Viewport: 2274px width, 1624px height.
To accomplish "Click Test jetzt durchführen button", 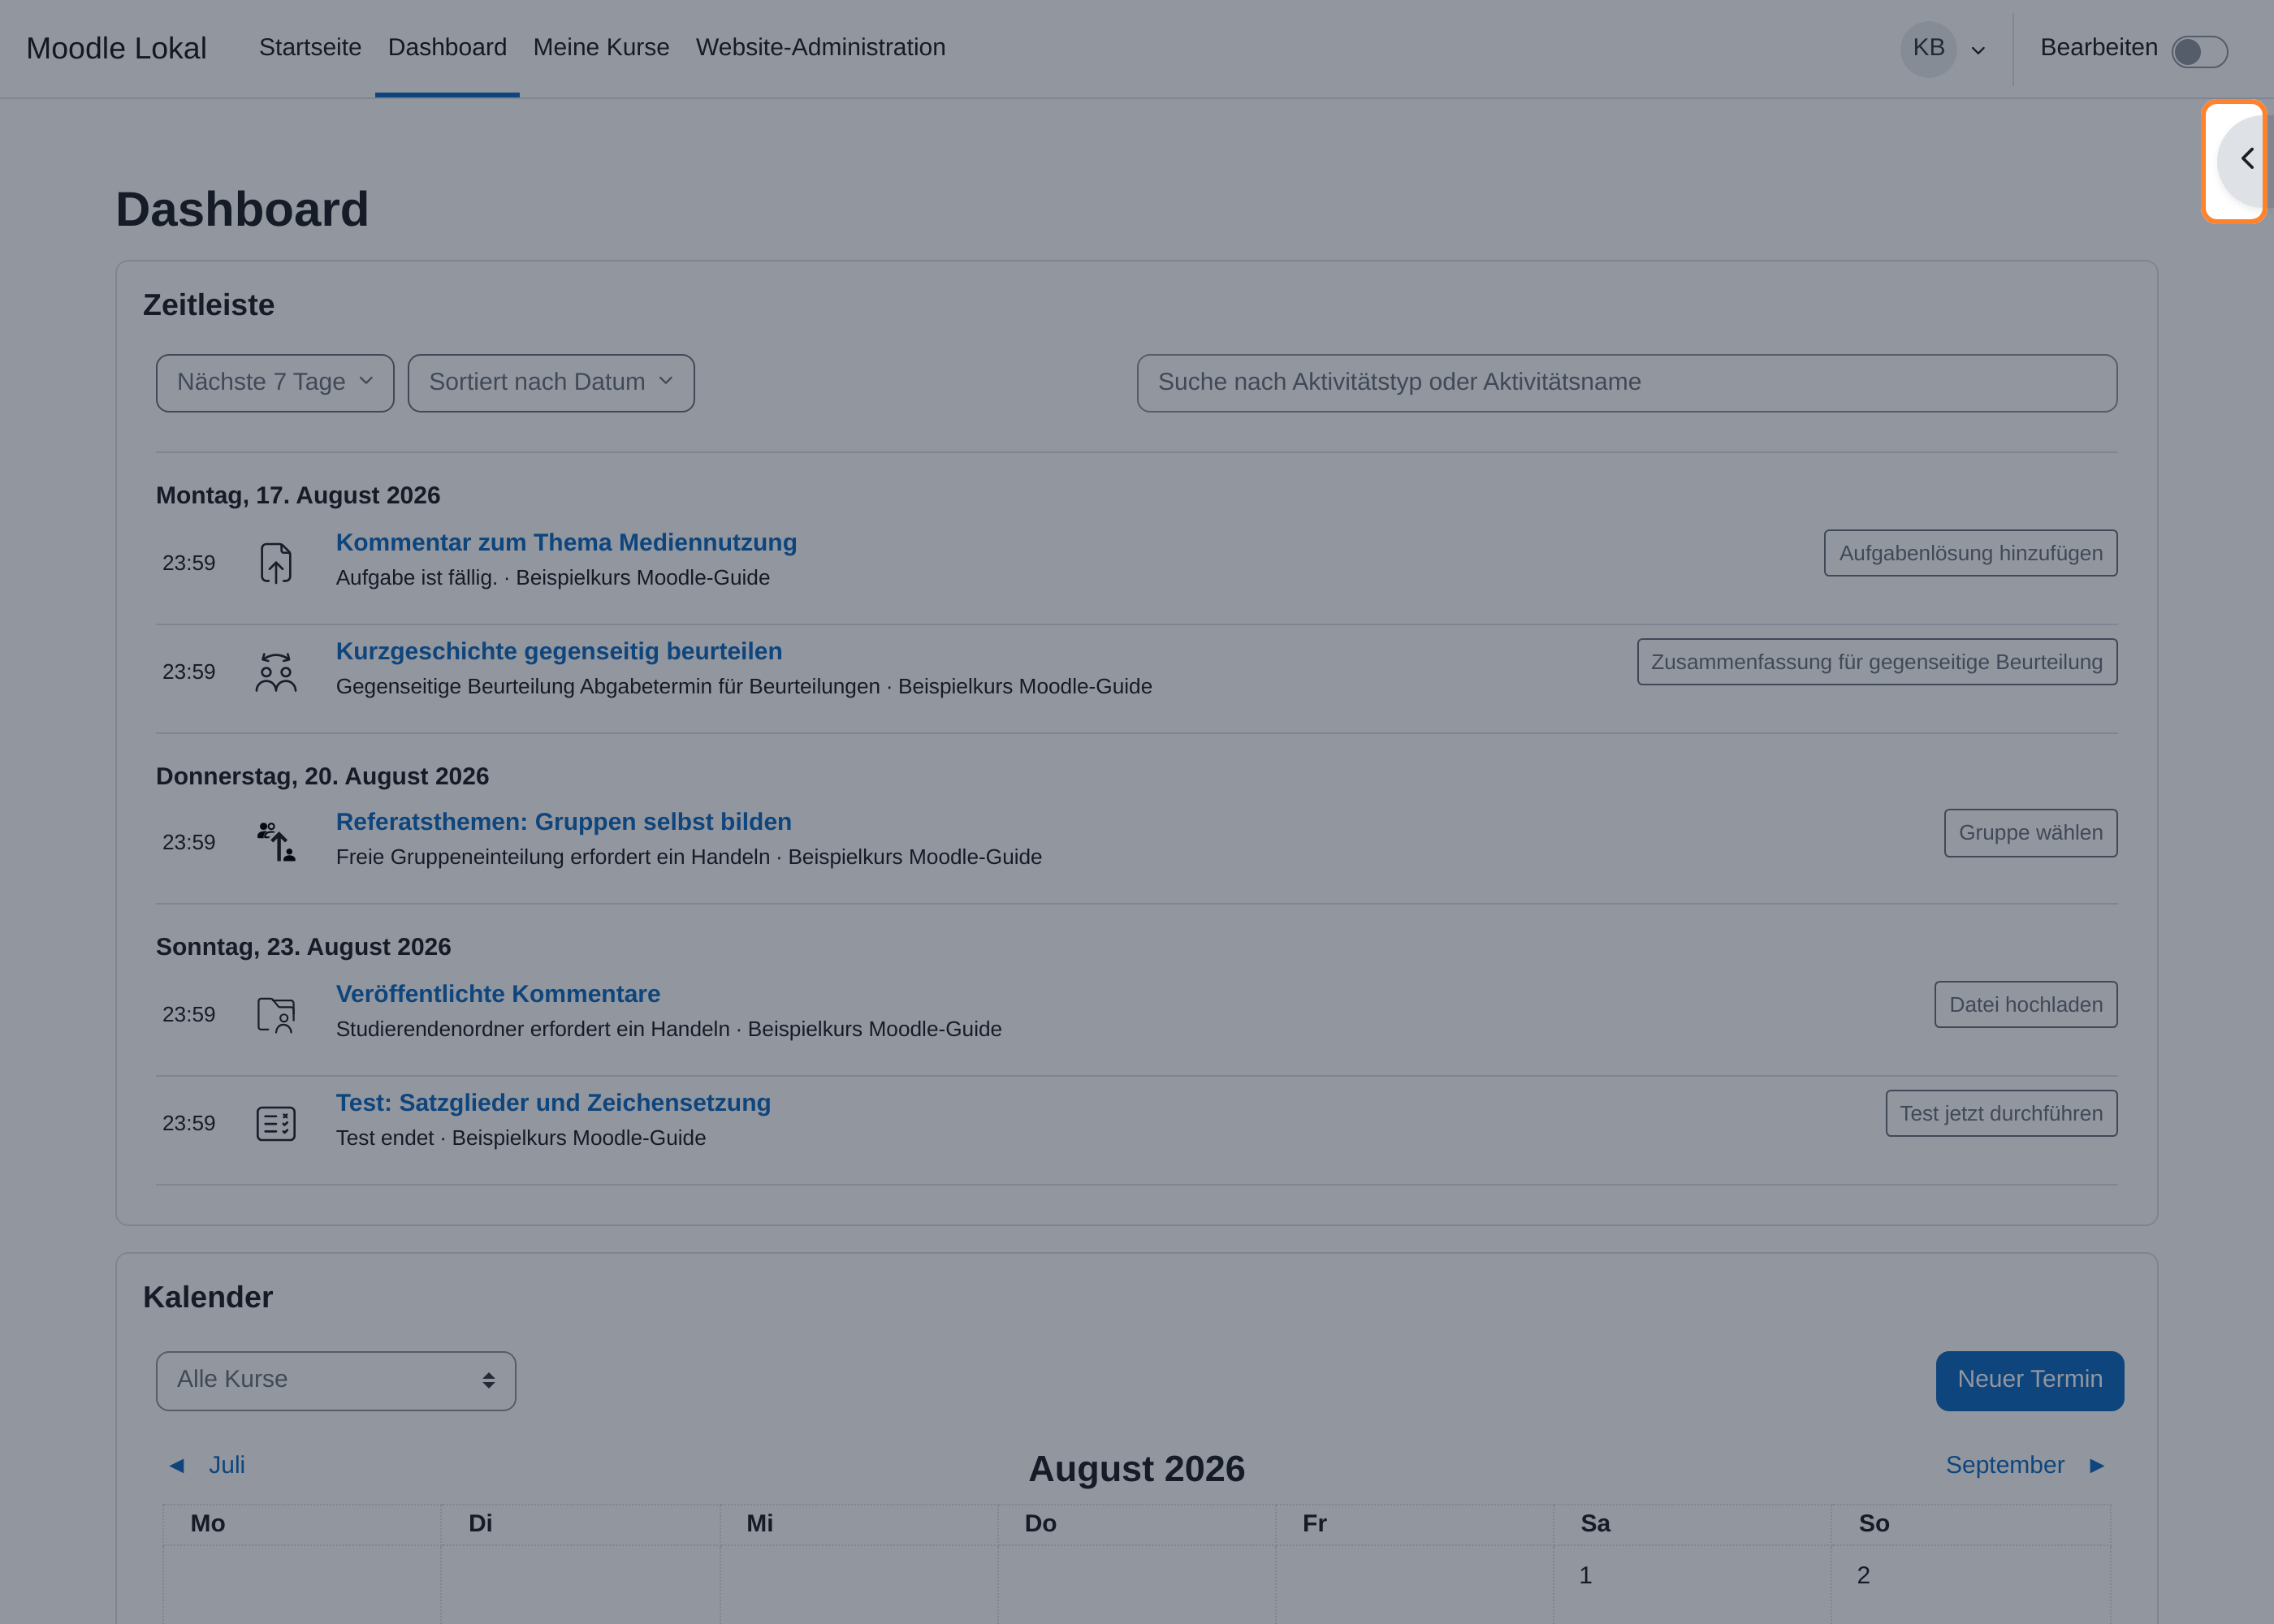I will tap(2001, 1113).
